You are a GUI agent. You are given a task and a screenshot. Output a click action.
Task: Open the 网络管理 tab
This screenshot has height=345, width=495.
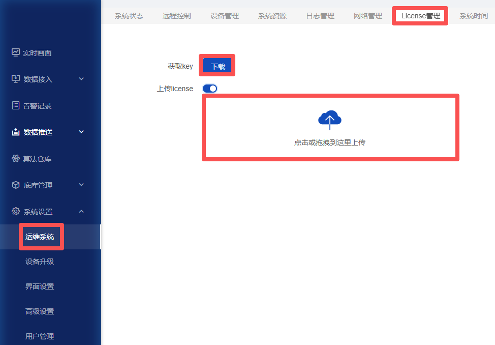(368, 16)
